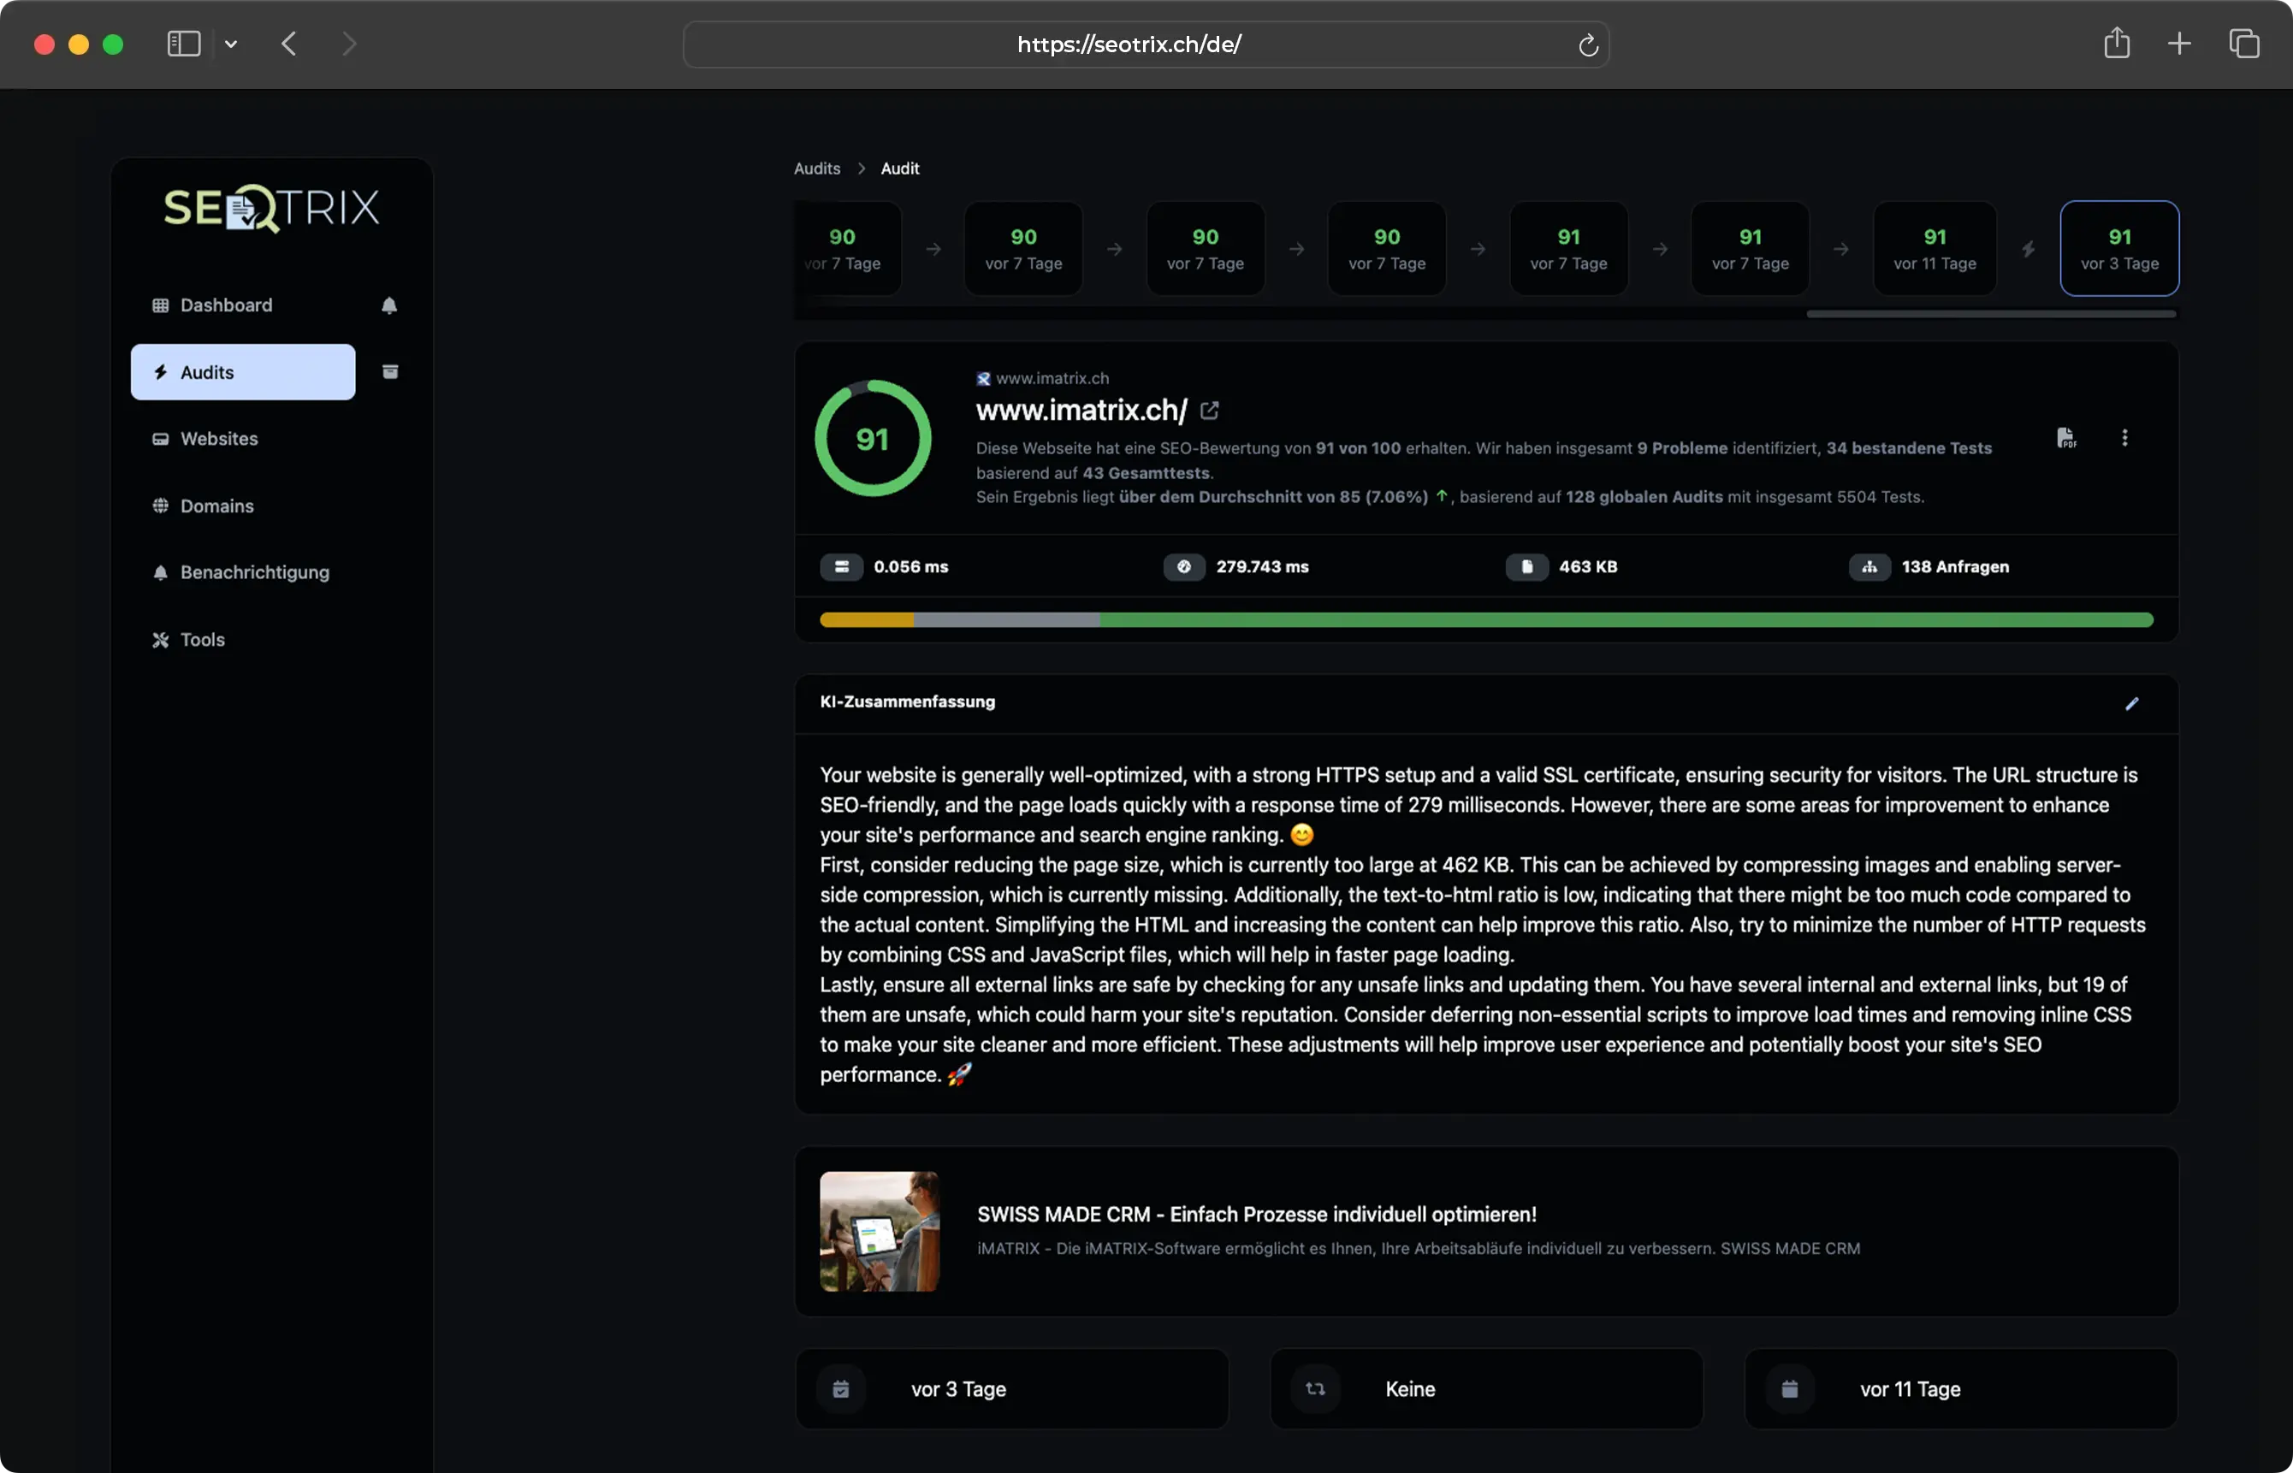The image size is (2293, 1473).
Task: Edit the KI-Zusammenfassung with pencil icon
Action: click(2131, 703)
